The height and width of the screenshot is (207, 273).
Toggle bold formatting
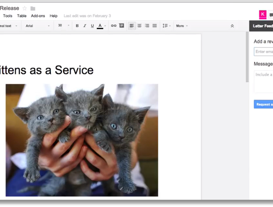77,26
